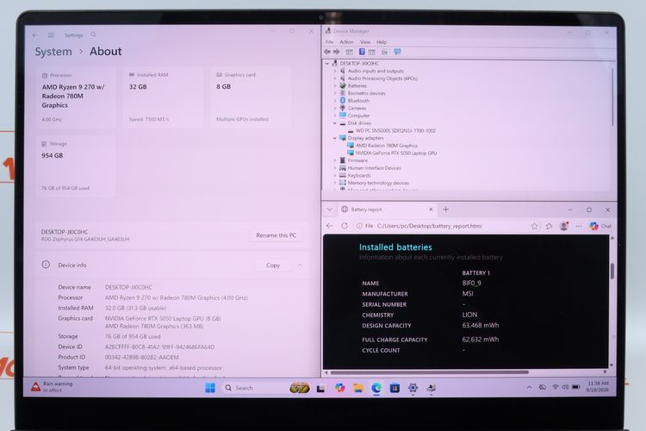Click the browser horizontal scrollbar
Image resolution: width=646 pixels, height=431 pixels.
point(429,372)
